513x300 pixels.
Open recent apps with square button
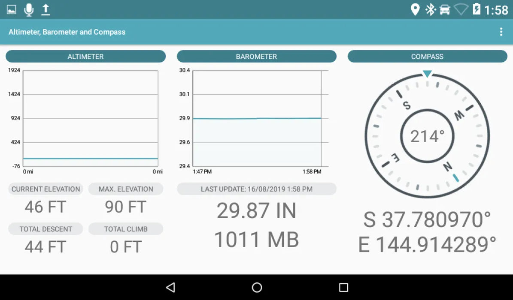click(343, 287)
